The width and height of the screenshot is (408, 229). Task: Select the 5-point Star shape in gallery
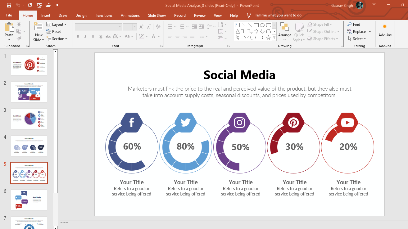click(269, 38)
